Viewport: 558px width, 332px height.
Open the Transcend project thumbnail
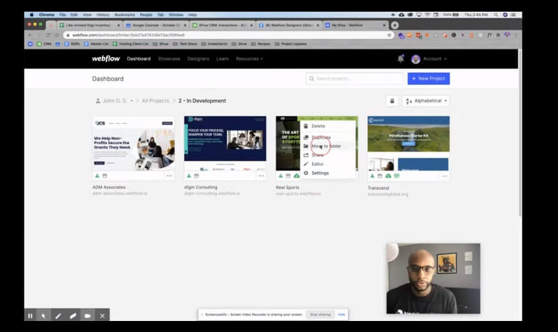(x=409, y=143)
